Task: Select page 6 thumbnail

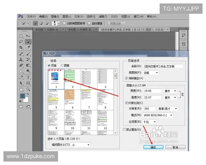Action: click(72, 100)
